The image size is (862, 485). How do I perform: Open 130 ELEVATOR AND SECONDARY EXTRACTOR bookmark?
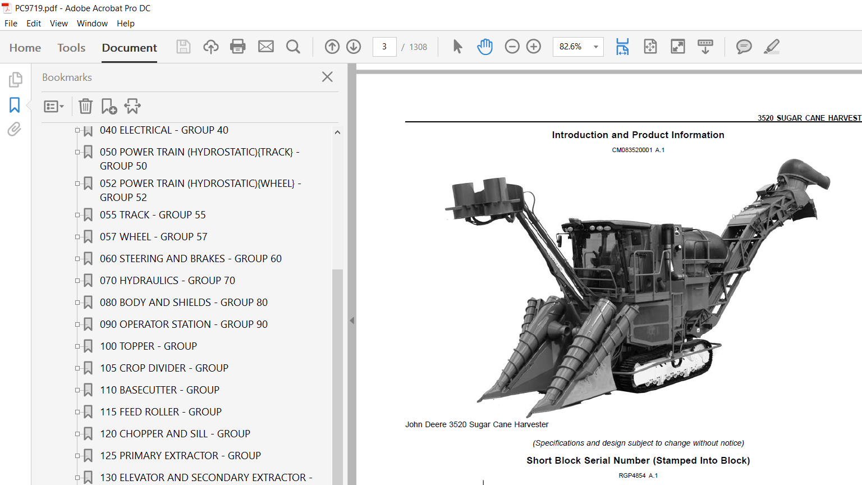(x=206, y=478)
